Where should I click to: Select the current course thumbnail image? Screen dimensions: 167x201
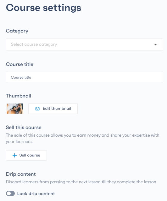15,109
